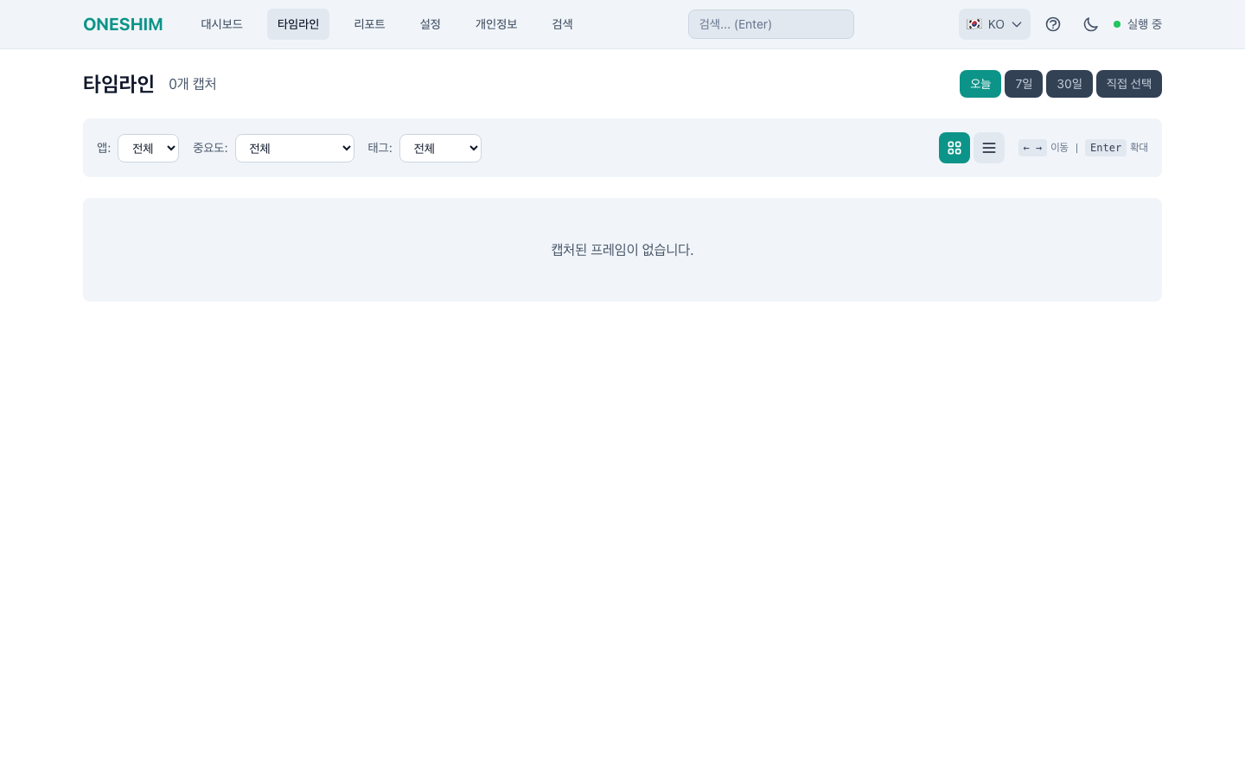Switch to list view layout
The image size is (1245, 778).
click(988, 148)
